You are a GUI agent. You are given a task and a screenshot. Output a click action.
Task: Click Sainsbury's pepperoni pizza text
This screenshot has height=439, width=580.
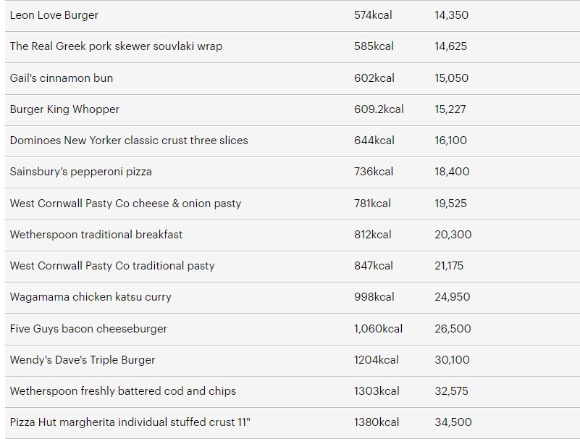tap(80, 172)
